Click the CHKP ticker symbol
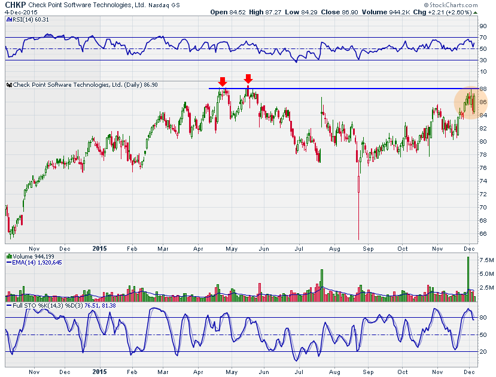This screenshot has width=496, height=377. [15, 5]
